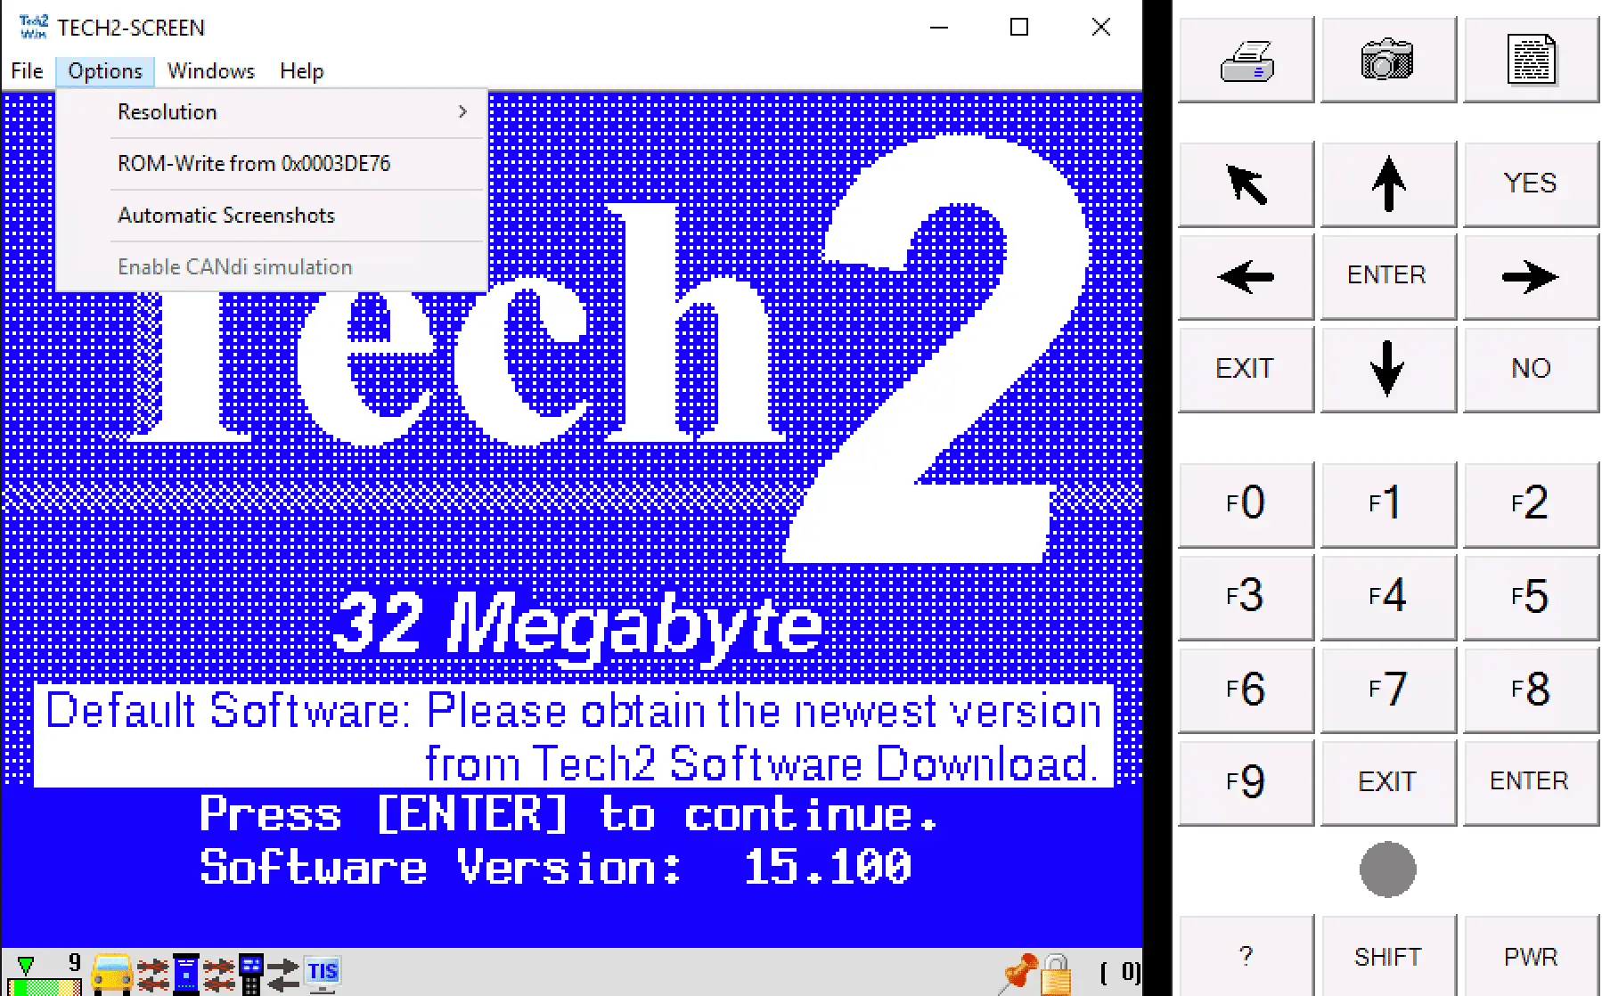The image size is (1602, 996).
Task: Click EXIT key next to F9
Action: tap(1387, 782)
